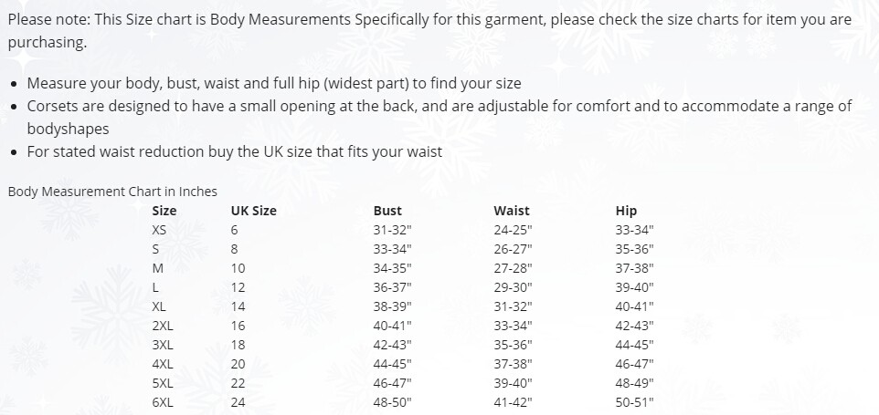Click the Size column header
Viewport: 879px width, 415px height.
[x=164, y=211]
